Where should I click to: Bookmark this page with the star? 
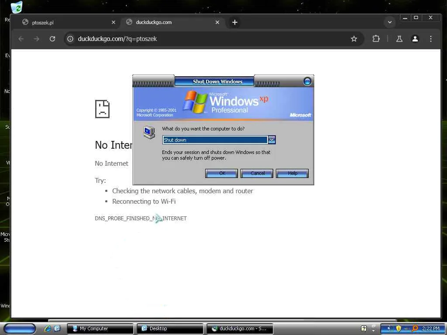354,39
